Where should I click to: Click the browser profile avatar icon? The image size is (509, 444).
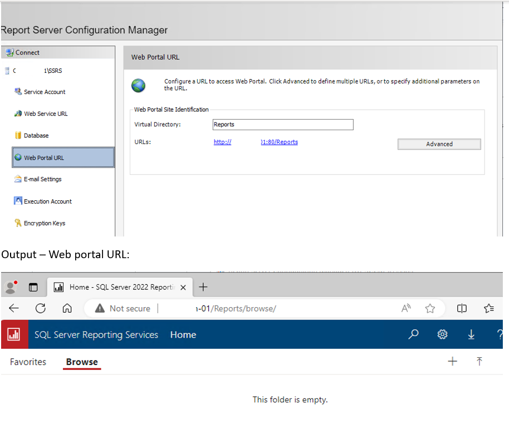click(11, 287)
